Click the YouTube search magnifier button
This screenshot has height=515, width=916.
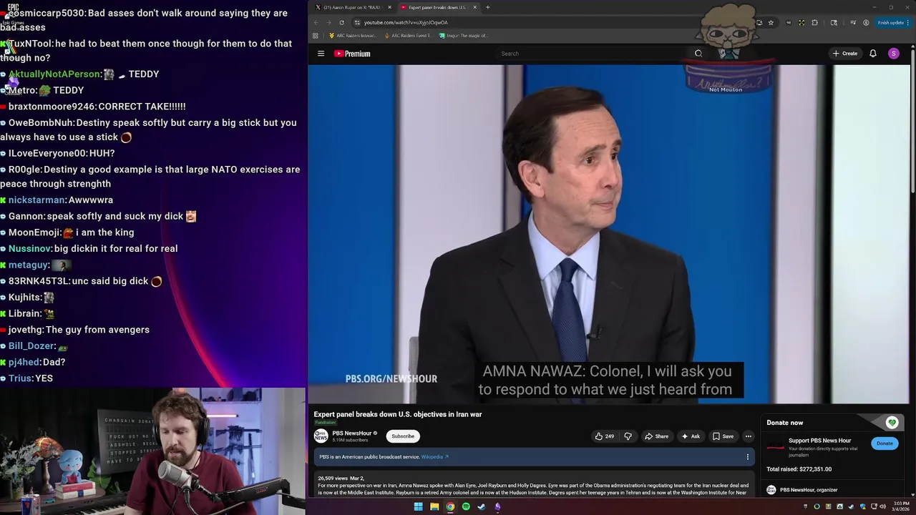click(698, 54)
